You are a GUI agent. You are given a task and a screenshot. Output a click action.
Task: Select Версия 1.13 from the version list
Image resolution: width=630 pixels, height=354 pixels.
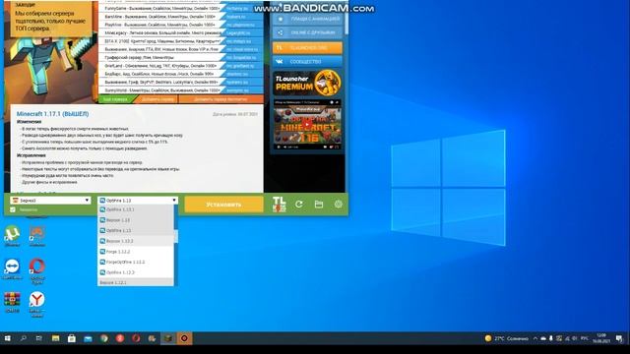pyautogui.click(x=136, y=220)
